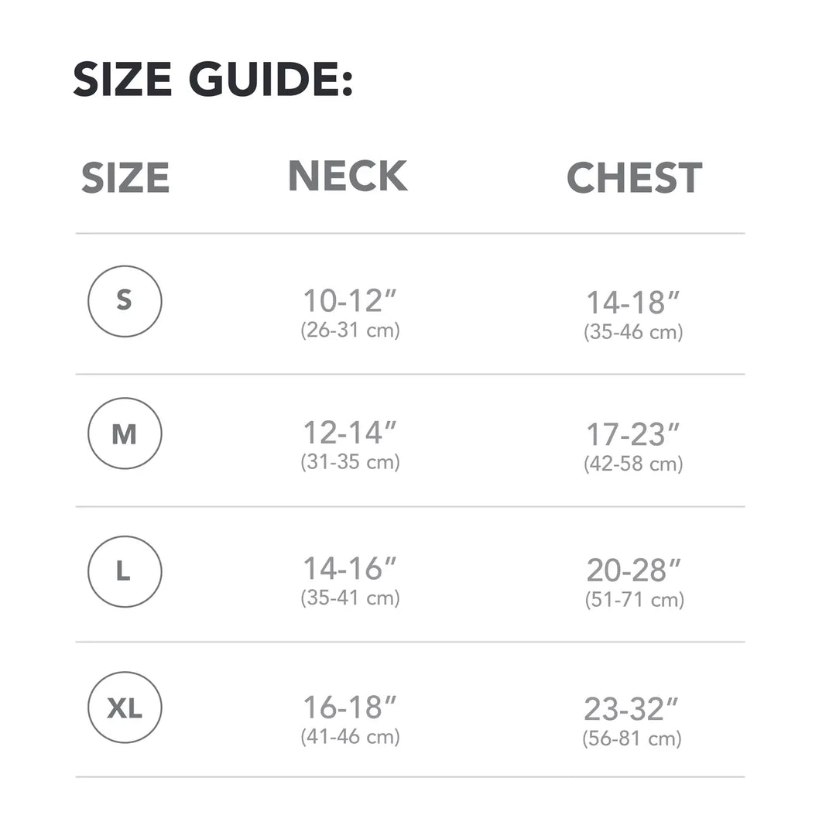
Task: Select the SIZE column header
Action: point(125,177)
